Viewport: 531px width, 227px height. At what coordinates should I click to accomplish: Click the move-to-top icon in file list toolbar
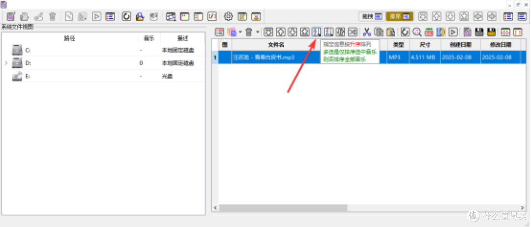click(268, 32)
